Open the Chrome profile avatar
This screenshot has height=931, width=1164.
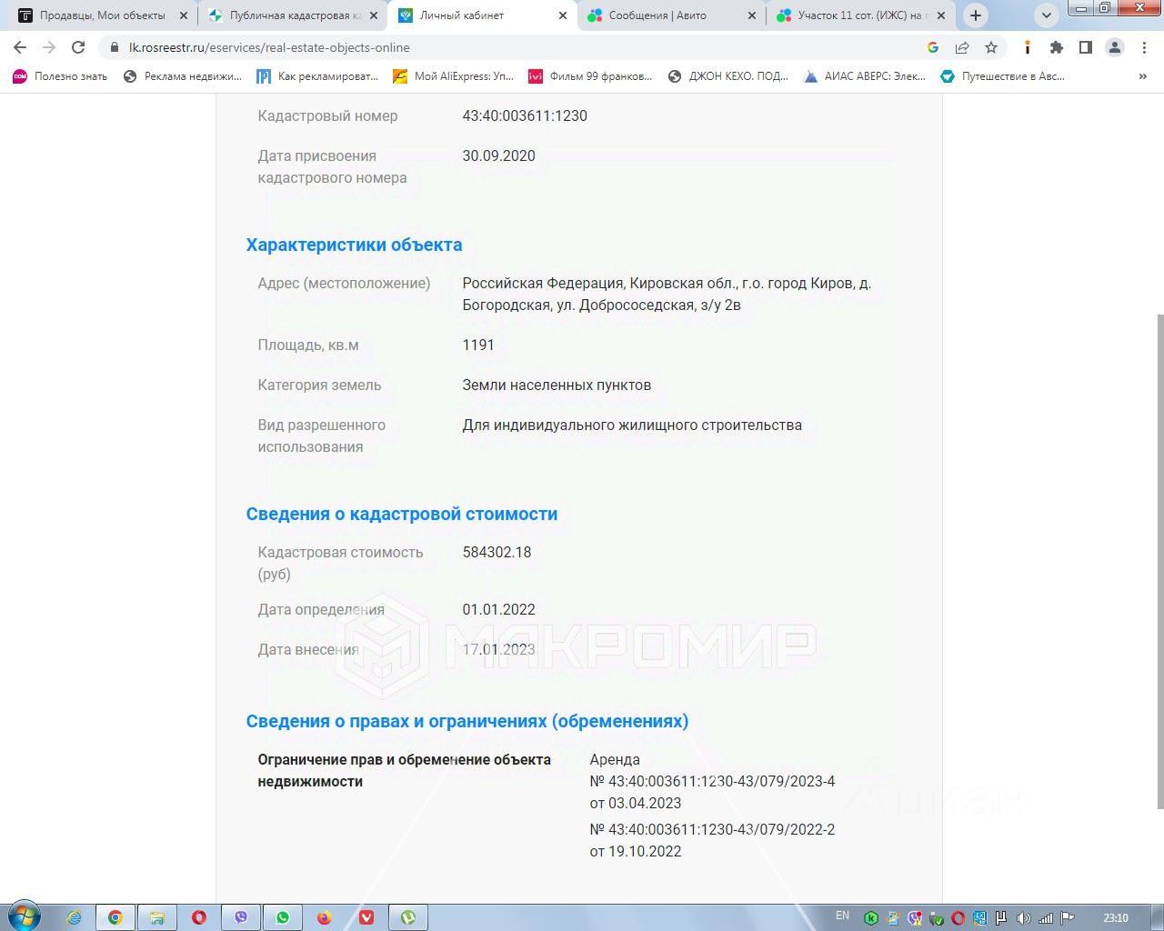coord(1115,47)
